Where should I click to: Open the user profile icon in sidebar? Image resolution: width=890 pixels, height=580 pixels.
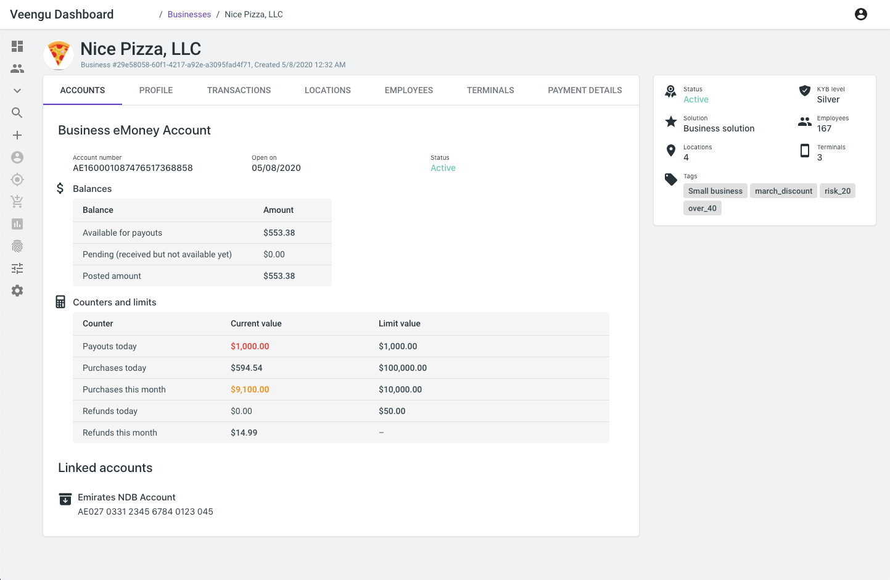17,157
